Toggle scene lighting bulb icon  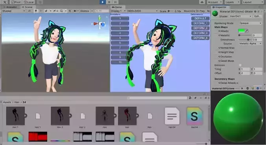tap(36, 11)
